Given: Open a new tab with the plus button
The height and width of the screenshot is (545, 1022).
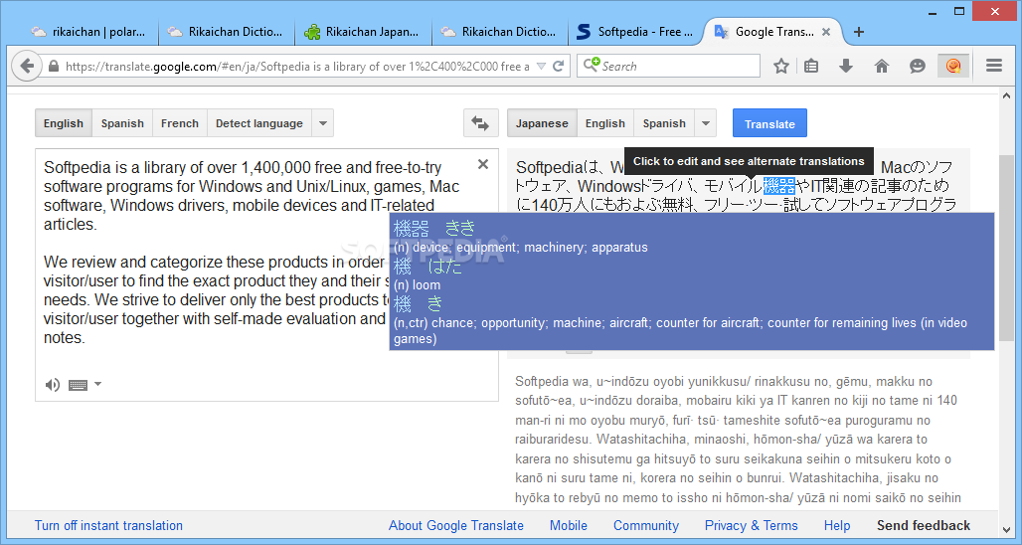Looking at the screenshot, I should pos(858,31).
